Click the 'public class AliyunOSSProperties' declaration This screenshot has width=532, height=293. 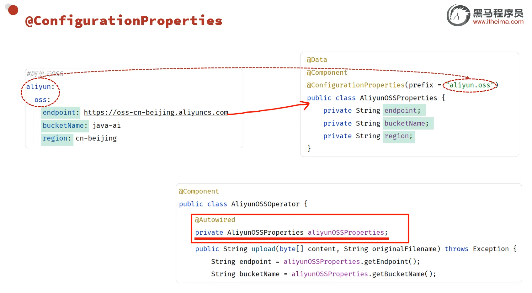(372, 98)
